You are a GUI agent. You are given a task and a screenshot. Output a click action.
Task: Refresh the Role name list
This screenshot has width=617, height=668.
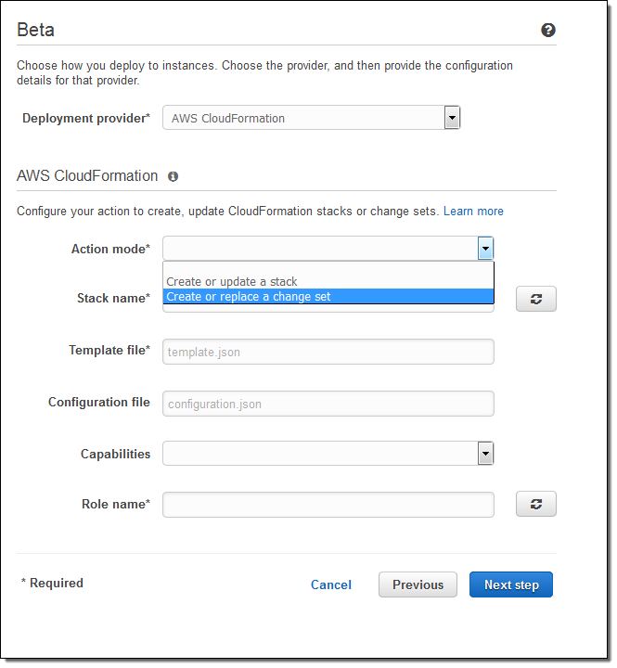coord(535,504)
